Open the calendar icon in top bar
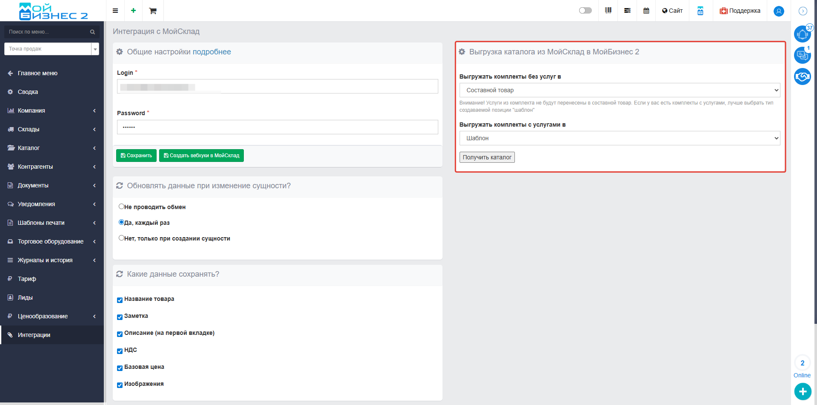817x405 pixels. (x=646, y=11)
